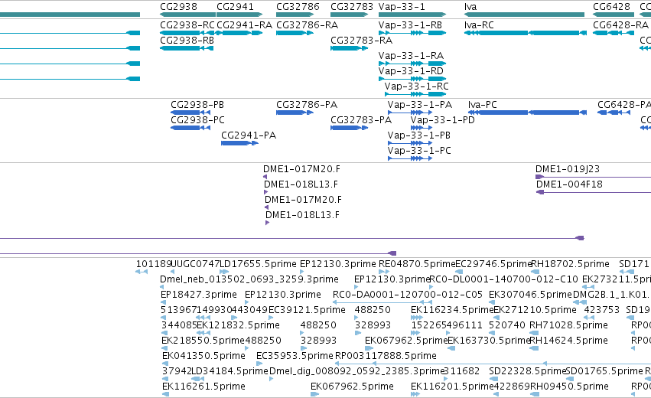651x398 pixels.
Task: Click EST EC39121.5prime
Action: pyautogui.click(x=307, y=310)
